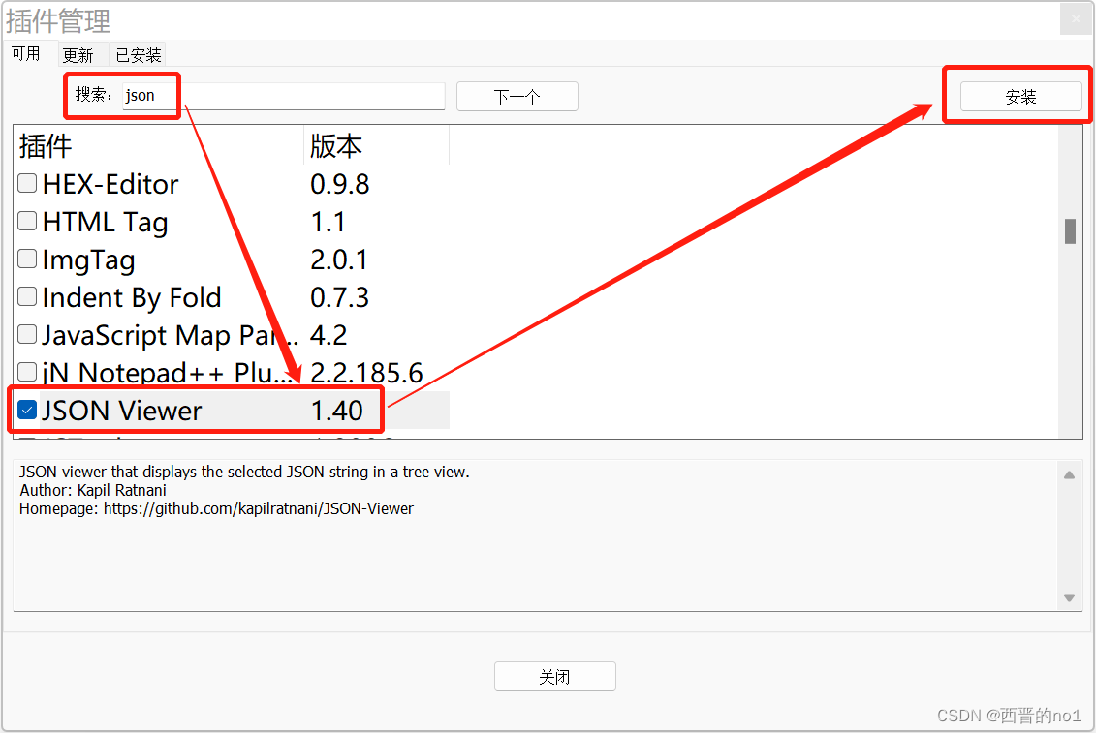Image resolution: width=1096 pixels, height=733 pixels.
Task: Click the plugin list scrollbar thumb
Action: 1070,231
